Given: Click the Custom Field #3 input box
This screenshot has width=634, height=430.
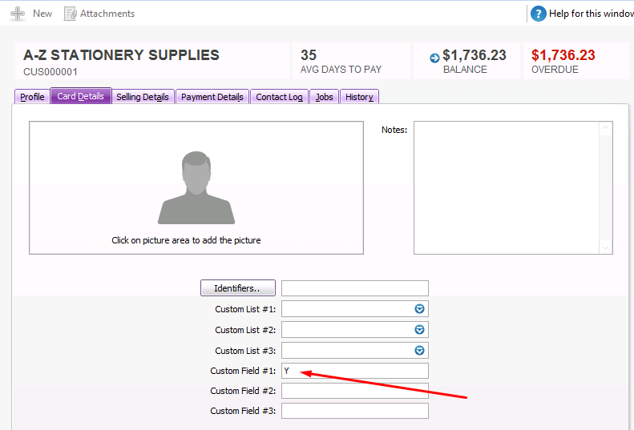Looking at the screenshot, I should (354, 411).
